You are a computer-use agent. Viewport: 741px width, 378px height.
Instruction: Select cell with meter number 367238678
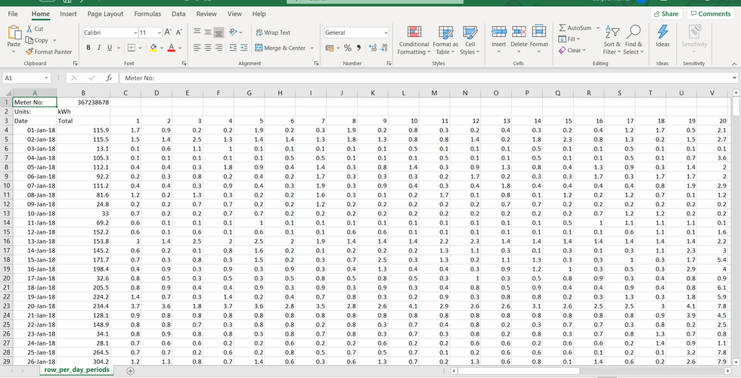[83, 102]
